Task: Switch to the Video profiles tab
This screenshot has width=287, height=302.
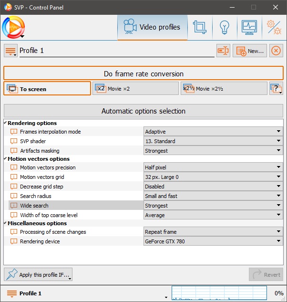Action: pyautogui.click(x=152, y=27)
